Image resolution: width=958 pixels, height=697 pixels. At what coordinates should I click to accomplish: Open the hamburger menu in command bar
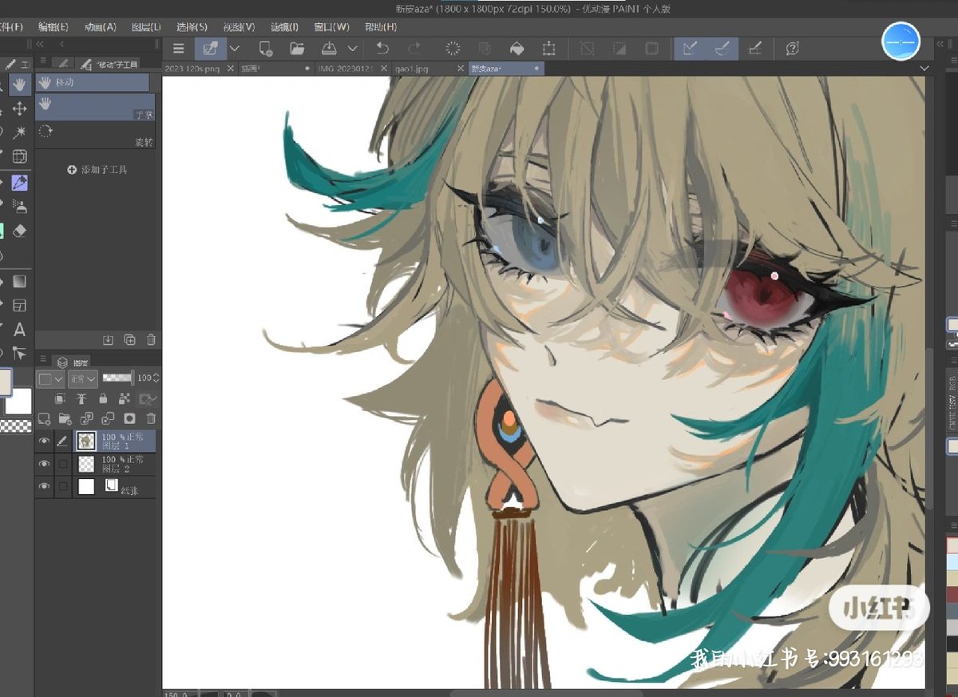click(x=179, y=49)
